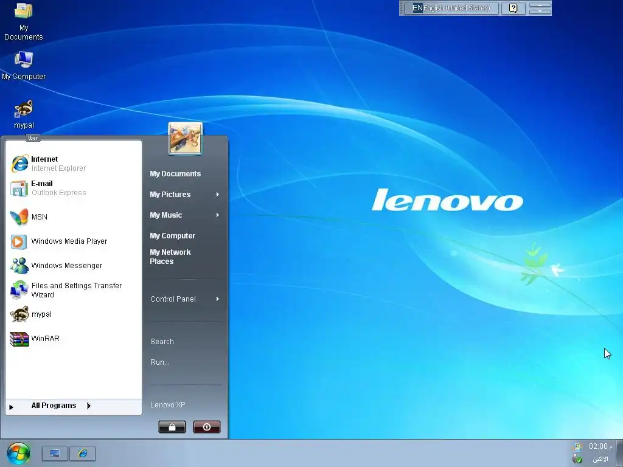
Task: Open the MSN butterfly icon
Action: click(x=19, y=217)
